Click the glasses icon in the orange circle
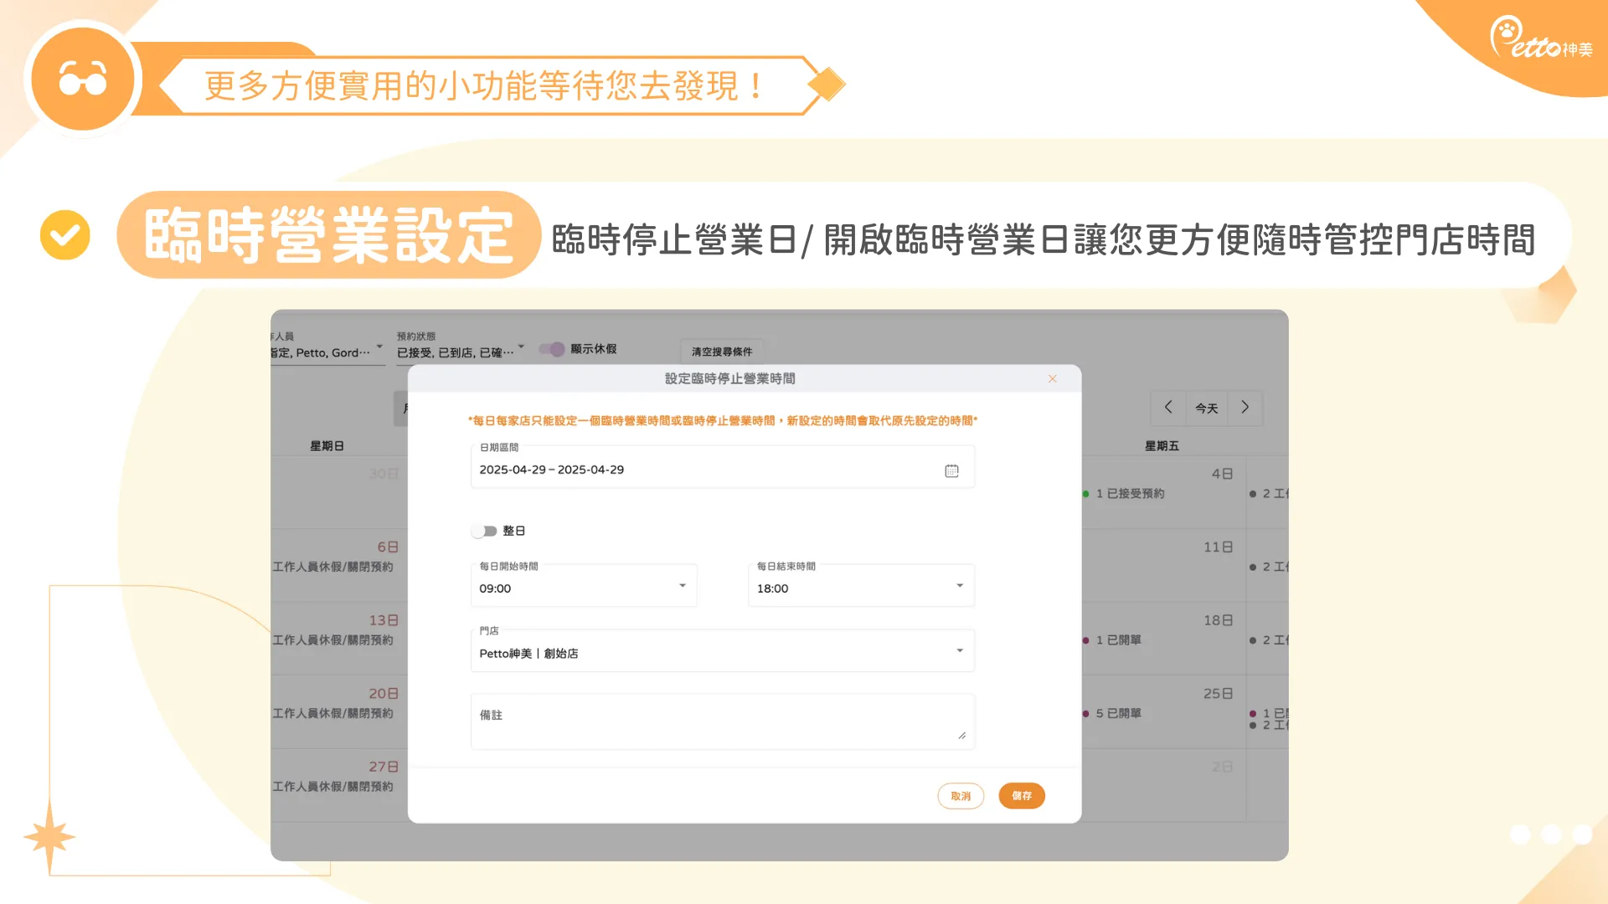The height and width of the screenshot is (904, 1608). tap(83, 80)
